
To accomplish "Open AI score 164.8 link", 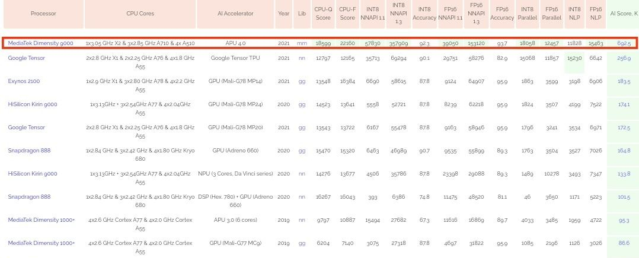I will click(624, 151).
